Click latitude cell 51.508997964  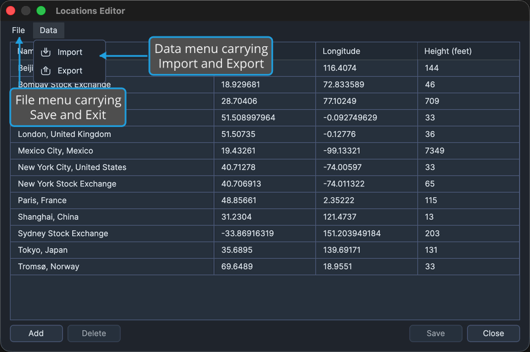(264, 118)
